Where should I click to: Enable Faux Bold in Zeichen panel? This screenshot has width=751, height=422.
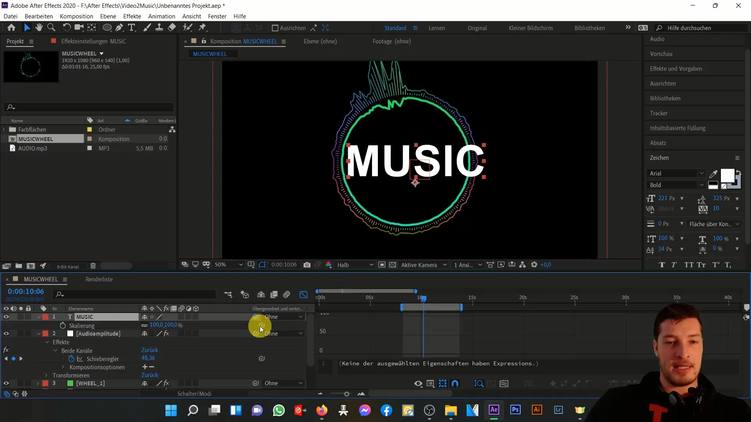pyautogui.click(x=662, y=265)
